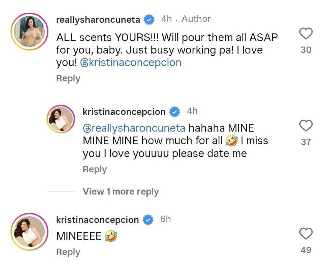Click the Author label near the timestamp
Viewport: 330px width, 271px height.
[196, 19]
